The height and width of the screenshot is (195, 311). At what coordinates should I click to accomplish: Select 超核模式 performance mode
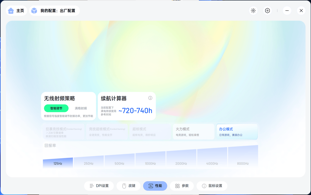[150, 132]
